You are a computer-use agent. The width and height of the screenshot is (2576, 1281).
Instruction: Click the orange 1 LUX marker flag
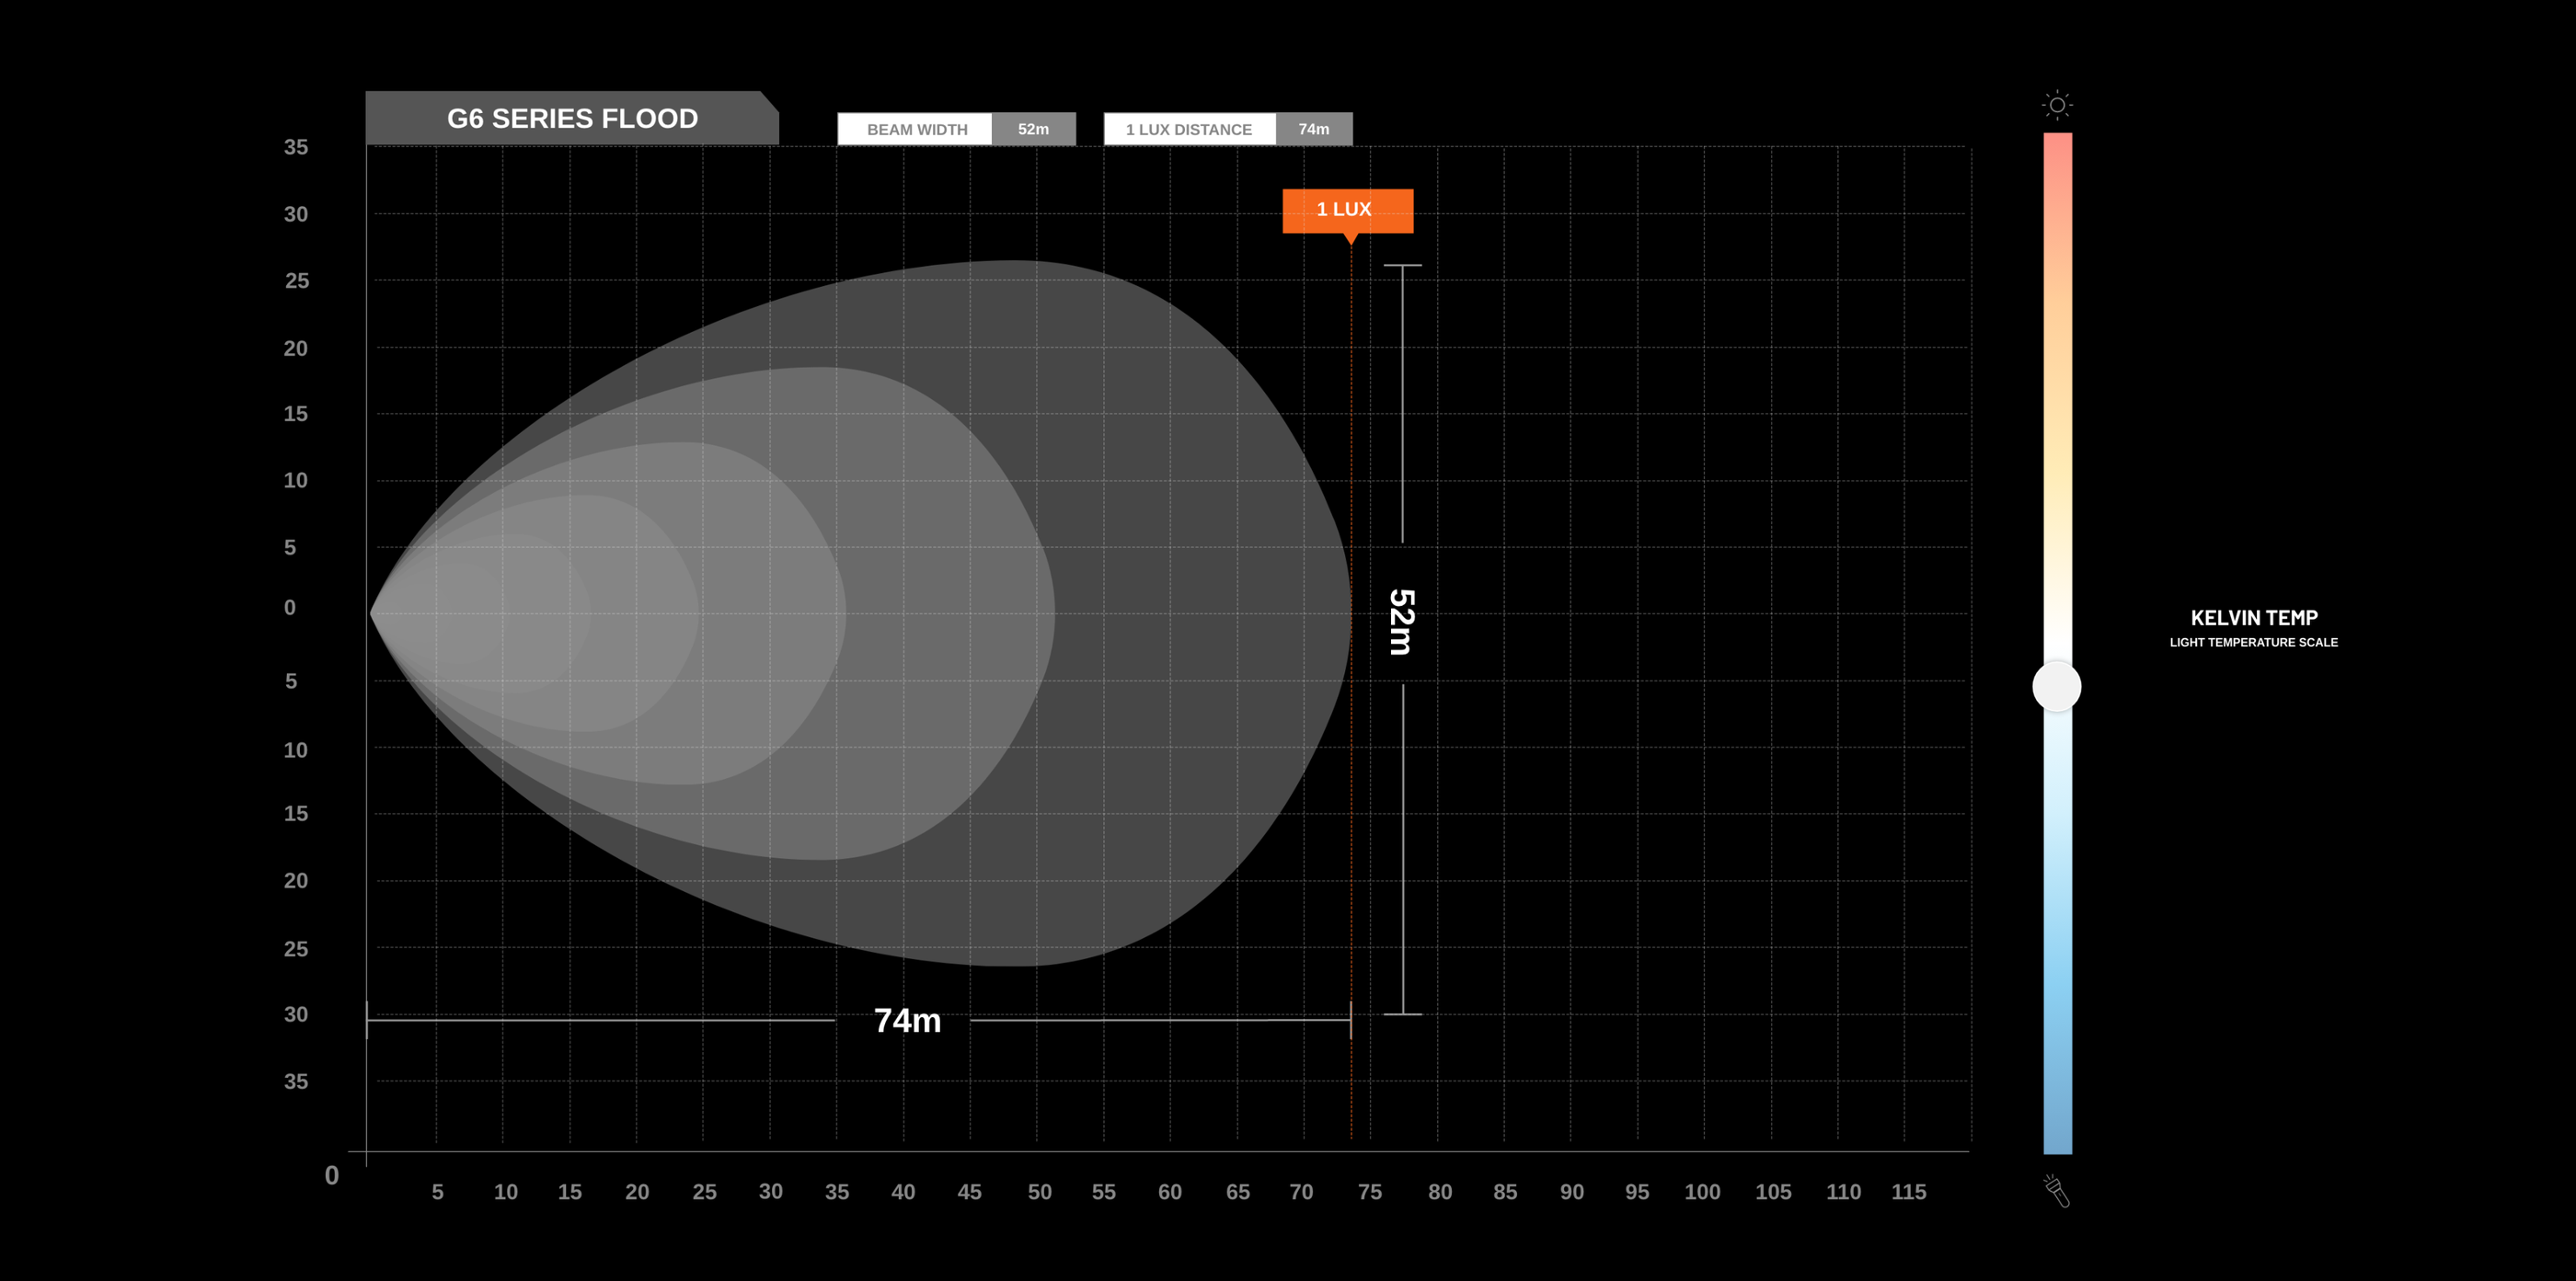pyautogui.click(x=1347, y=211)
